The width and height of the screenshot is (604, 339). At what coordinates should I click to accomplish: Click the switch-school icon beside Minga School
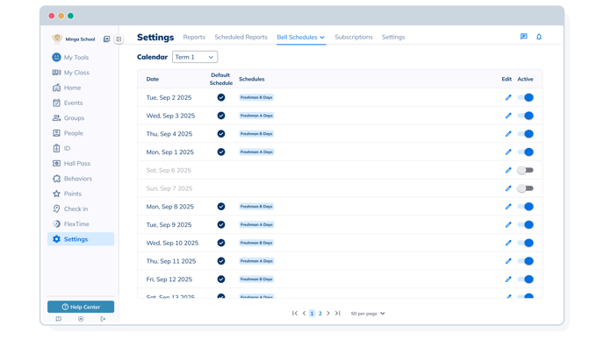pyautogui.click(x=107, y=39)
